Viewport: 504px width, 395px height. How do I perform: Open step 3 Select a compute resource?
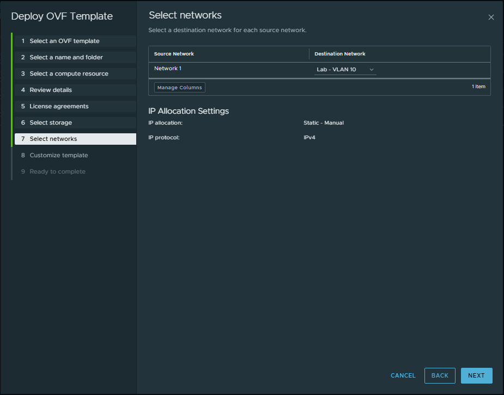pos(69,73)
